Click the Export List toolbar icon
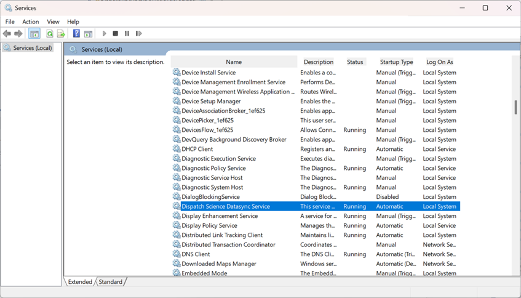 coord(61,33)
